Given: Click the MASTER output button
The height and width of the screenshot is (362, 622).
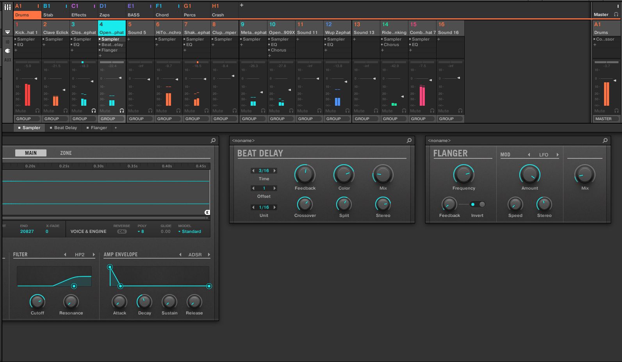Looking at the screenshot, I should [606, 119].
